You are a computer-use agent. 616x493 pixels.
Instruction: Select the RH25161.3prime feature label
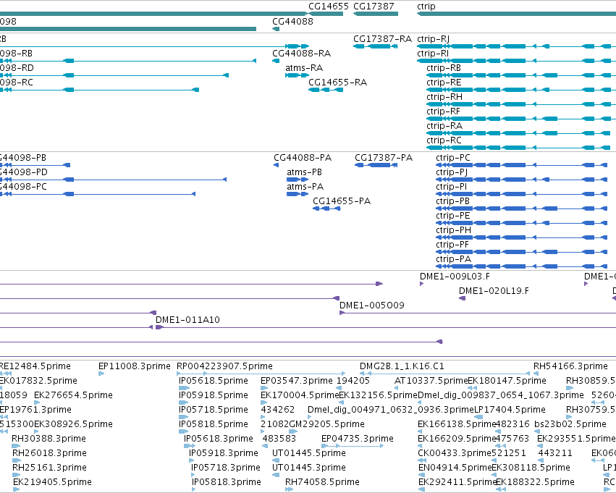(x=49, y=468)
